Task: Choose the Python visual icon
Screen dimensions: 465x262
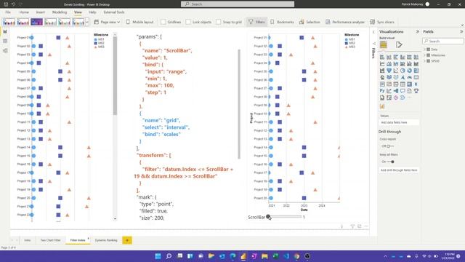Action: pos(382,91)
